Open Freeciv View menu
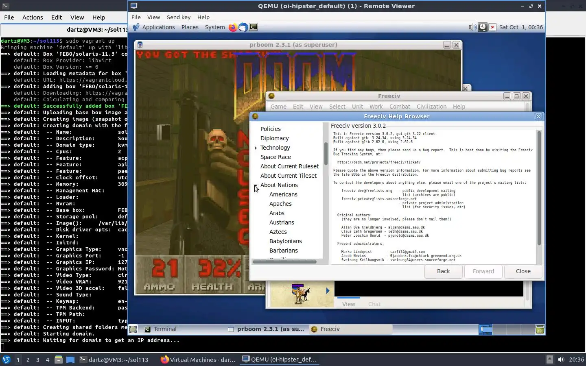The height and width of the screenshot is (366, 586). click(x=316, y=107)
